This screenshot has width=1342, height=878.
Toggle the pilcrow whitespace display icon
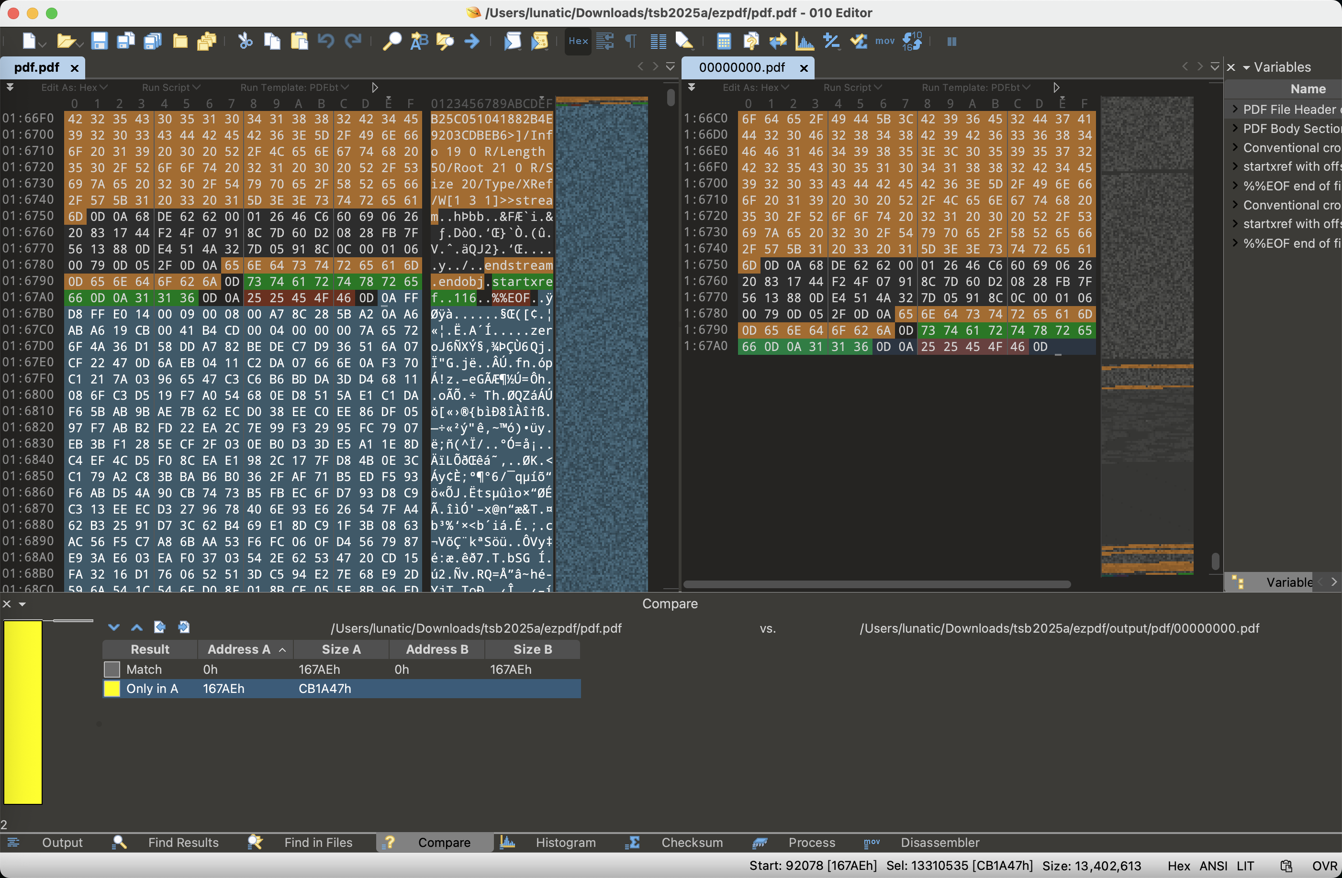click(x=631, y=41)
